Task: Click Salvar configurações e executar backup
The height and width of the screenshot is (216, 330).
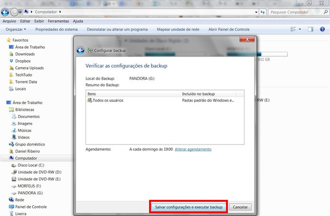Action: point(188,207)
